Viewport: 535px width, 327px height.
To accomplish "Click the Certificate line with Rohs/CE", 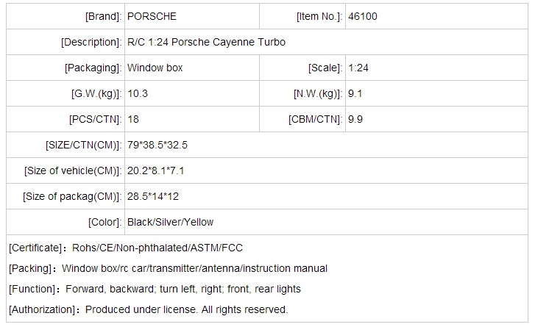I will click(126, 248).
